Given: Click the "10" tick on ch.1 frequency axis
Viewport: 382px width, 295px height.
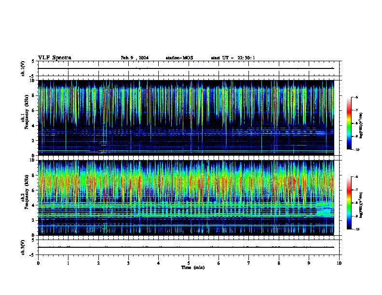Looking at the screenshot, I should click(x=32, y=80).
